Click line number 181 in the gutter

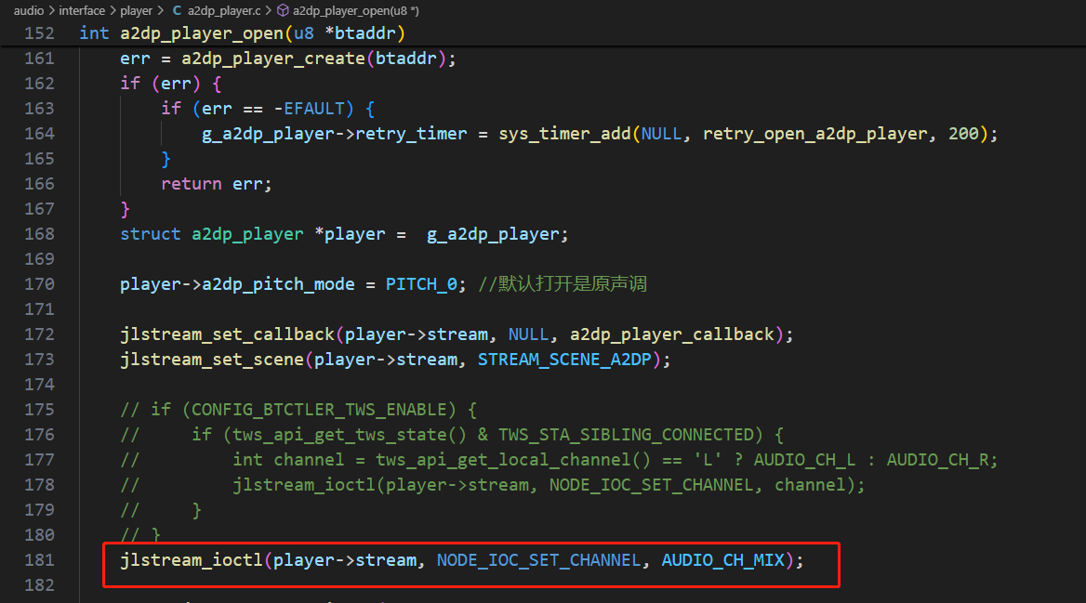(39, 560)
